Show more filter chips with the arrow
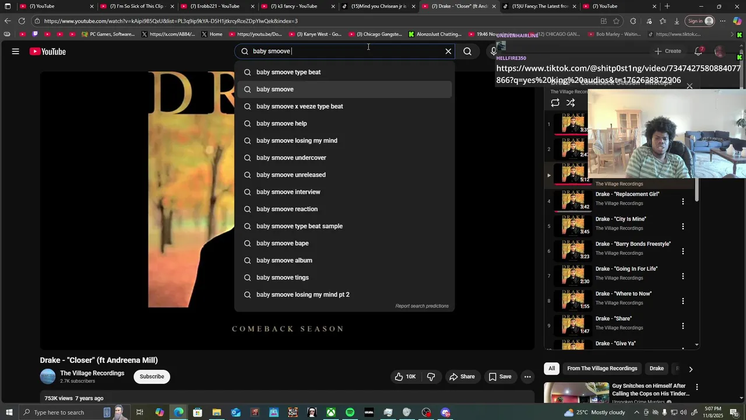The image size is (746, 420). pos(691,369)
